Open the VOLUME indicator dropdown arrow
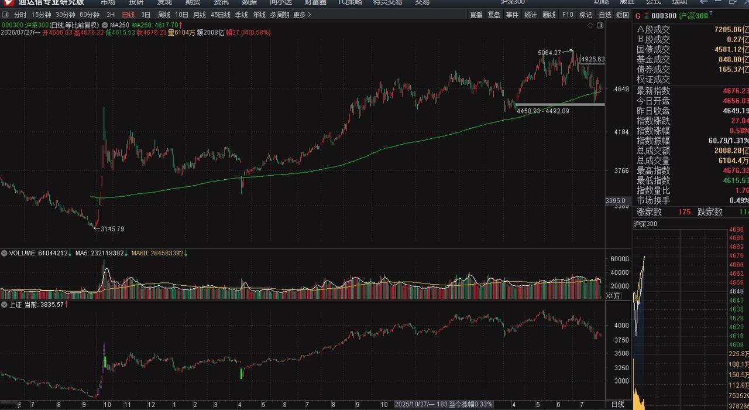 4,253
